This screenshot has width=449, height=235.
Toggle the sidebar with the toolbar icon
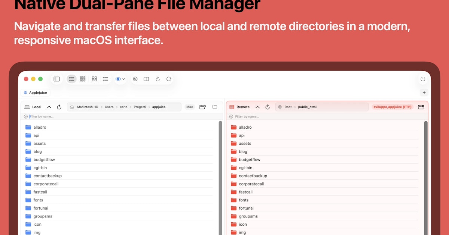click(x=56, y=79)
